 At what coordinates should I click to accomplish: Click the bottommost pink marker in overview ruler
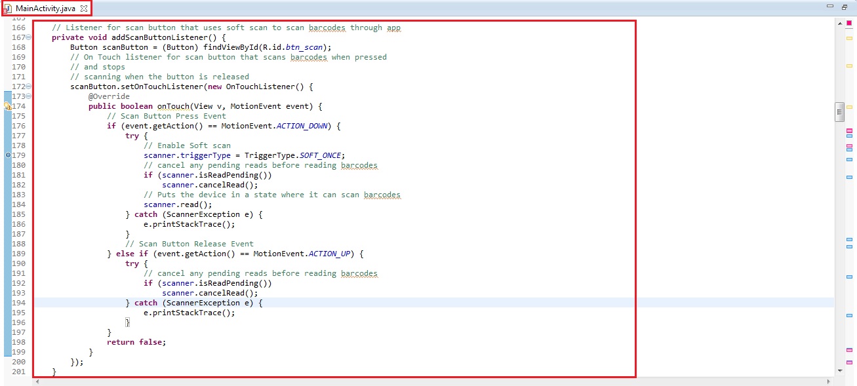pyautogui.click(x=849, y=362)
